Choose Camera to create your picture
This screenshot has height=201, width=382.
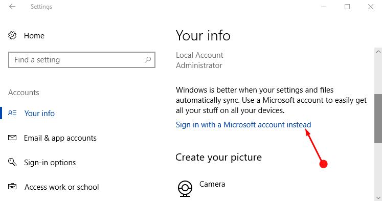(x=212, y=184)
